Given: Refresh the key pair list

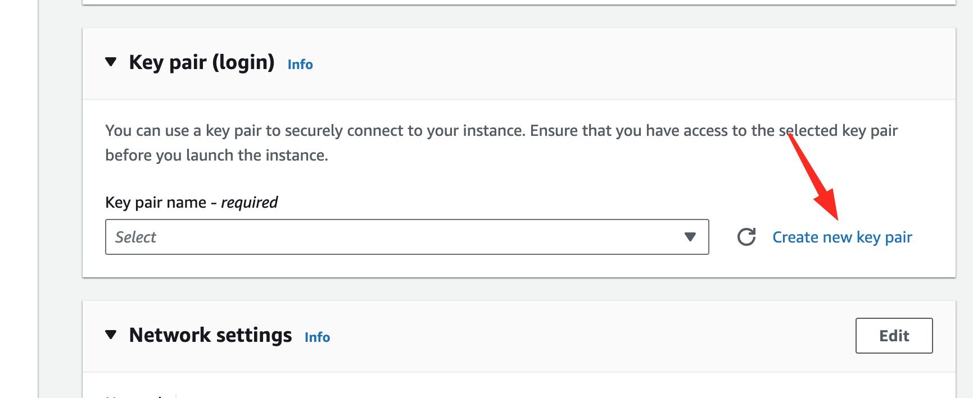Looking at the screenshot, I should 746,237.
